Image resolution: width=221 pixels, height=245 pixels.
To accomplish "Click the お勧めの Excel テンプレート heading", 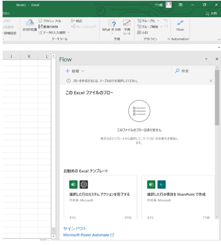I will pos(85,171).
